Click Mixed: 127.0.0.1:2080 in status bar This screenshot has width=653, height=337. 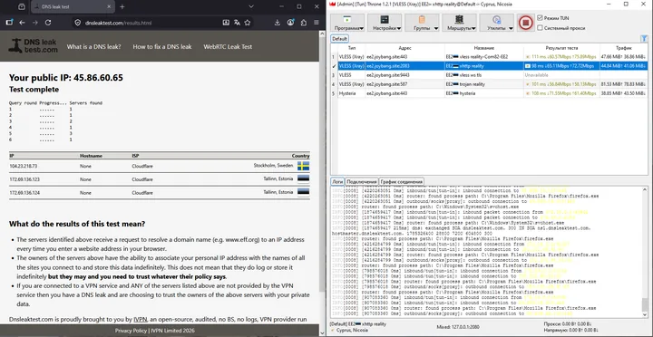tap(458, 327)
